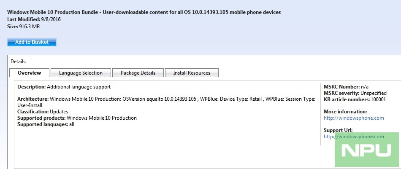Click the Architecture description text
This screenshot has height=169, width=401.
(x=166, y=99)
